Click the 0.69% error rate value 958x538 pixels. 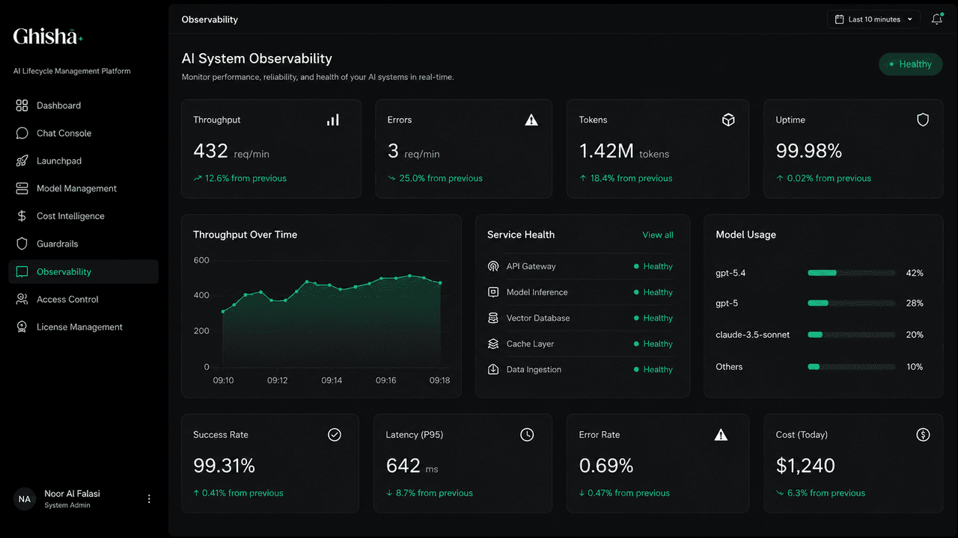(x=606, y=466)
